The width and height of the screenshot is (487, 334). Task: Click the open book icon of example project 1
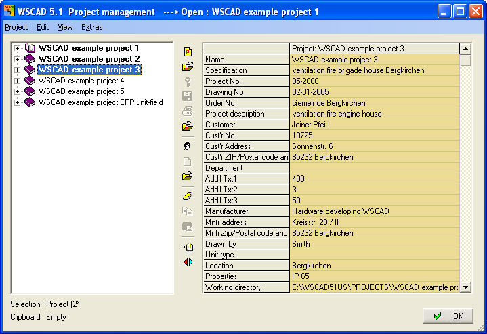[x=30, y=48]
